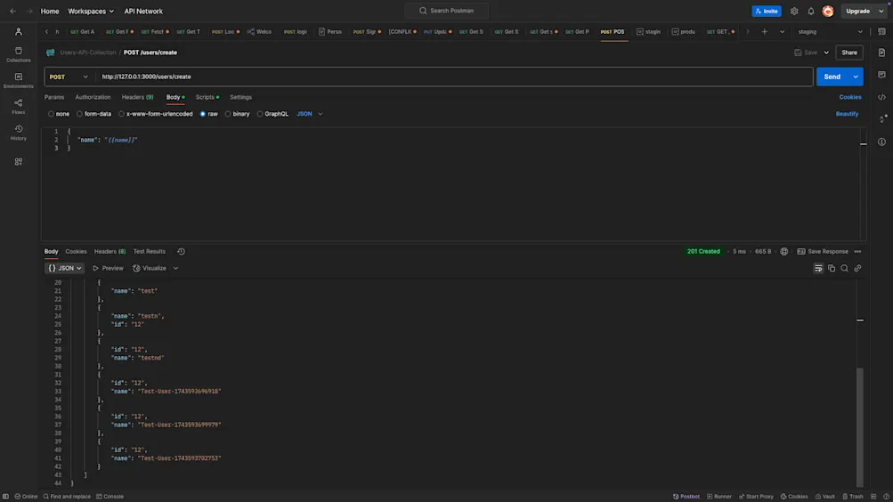Switch to the Settings request tab

coord(240,97)
